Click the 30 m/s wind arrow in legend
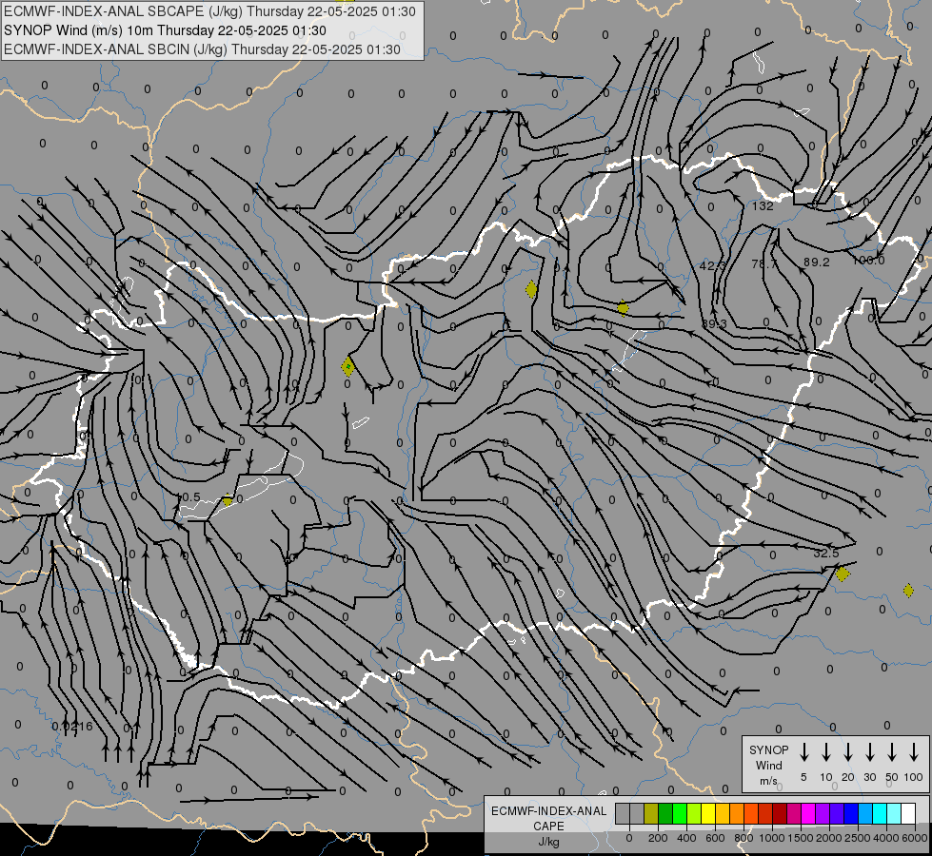This screenshot has height=856, width=932. pos(869,751)
